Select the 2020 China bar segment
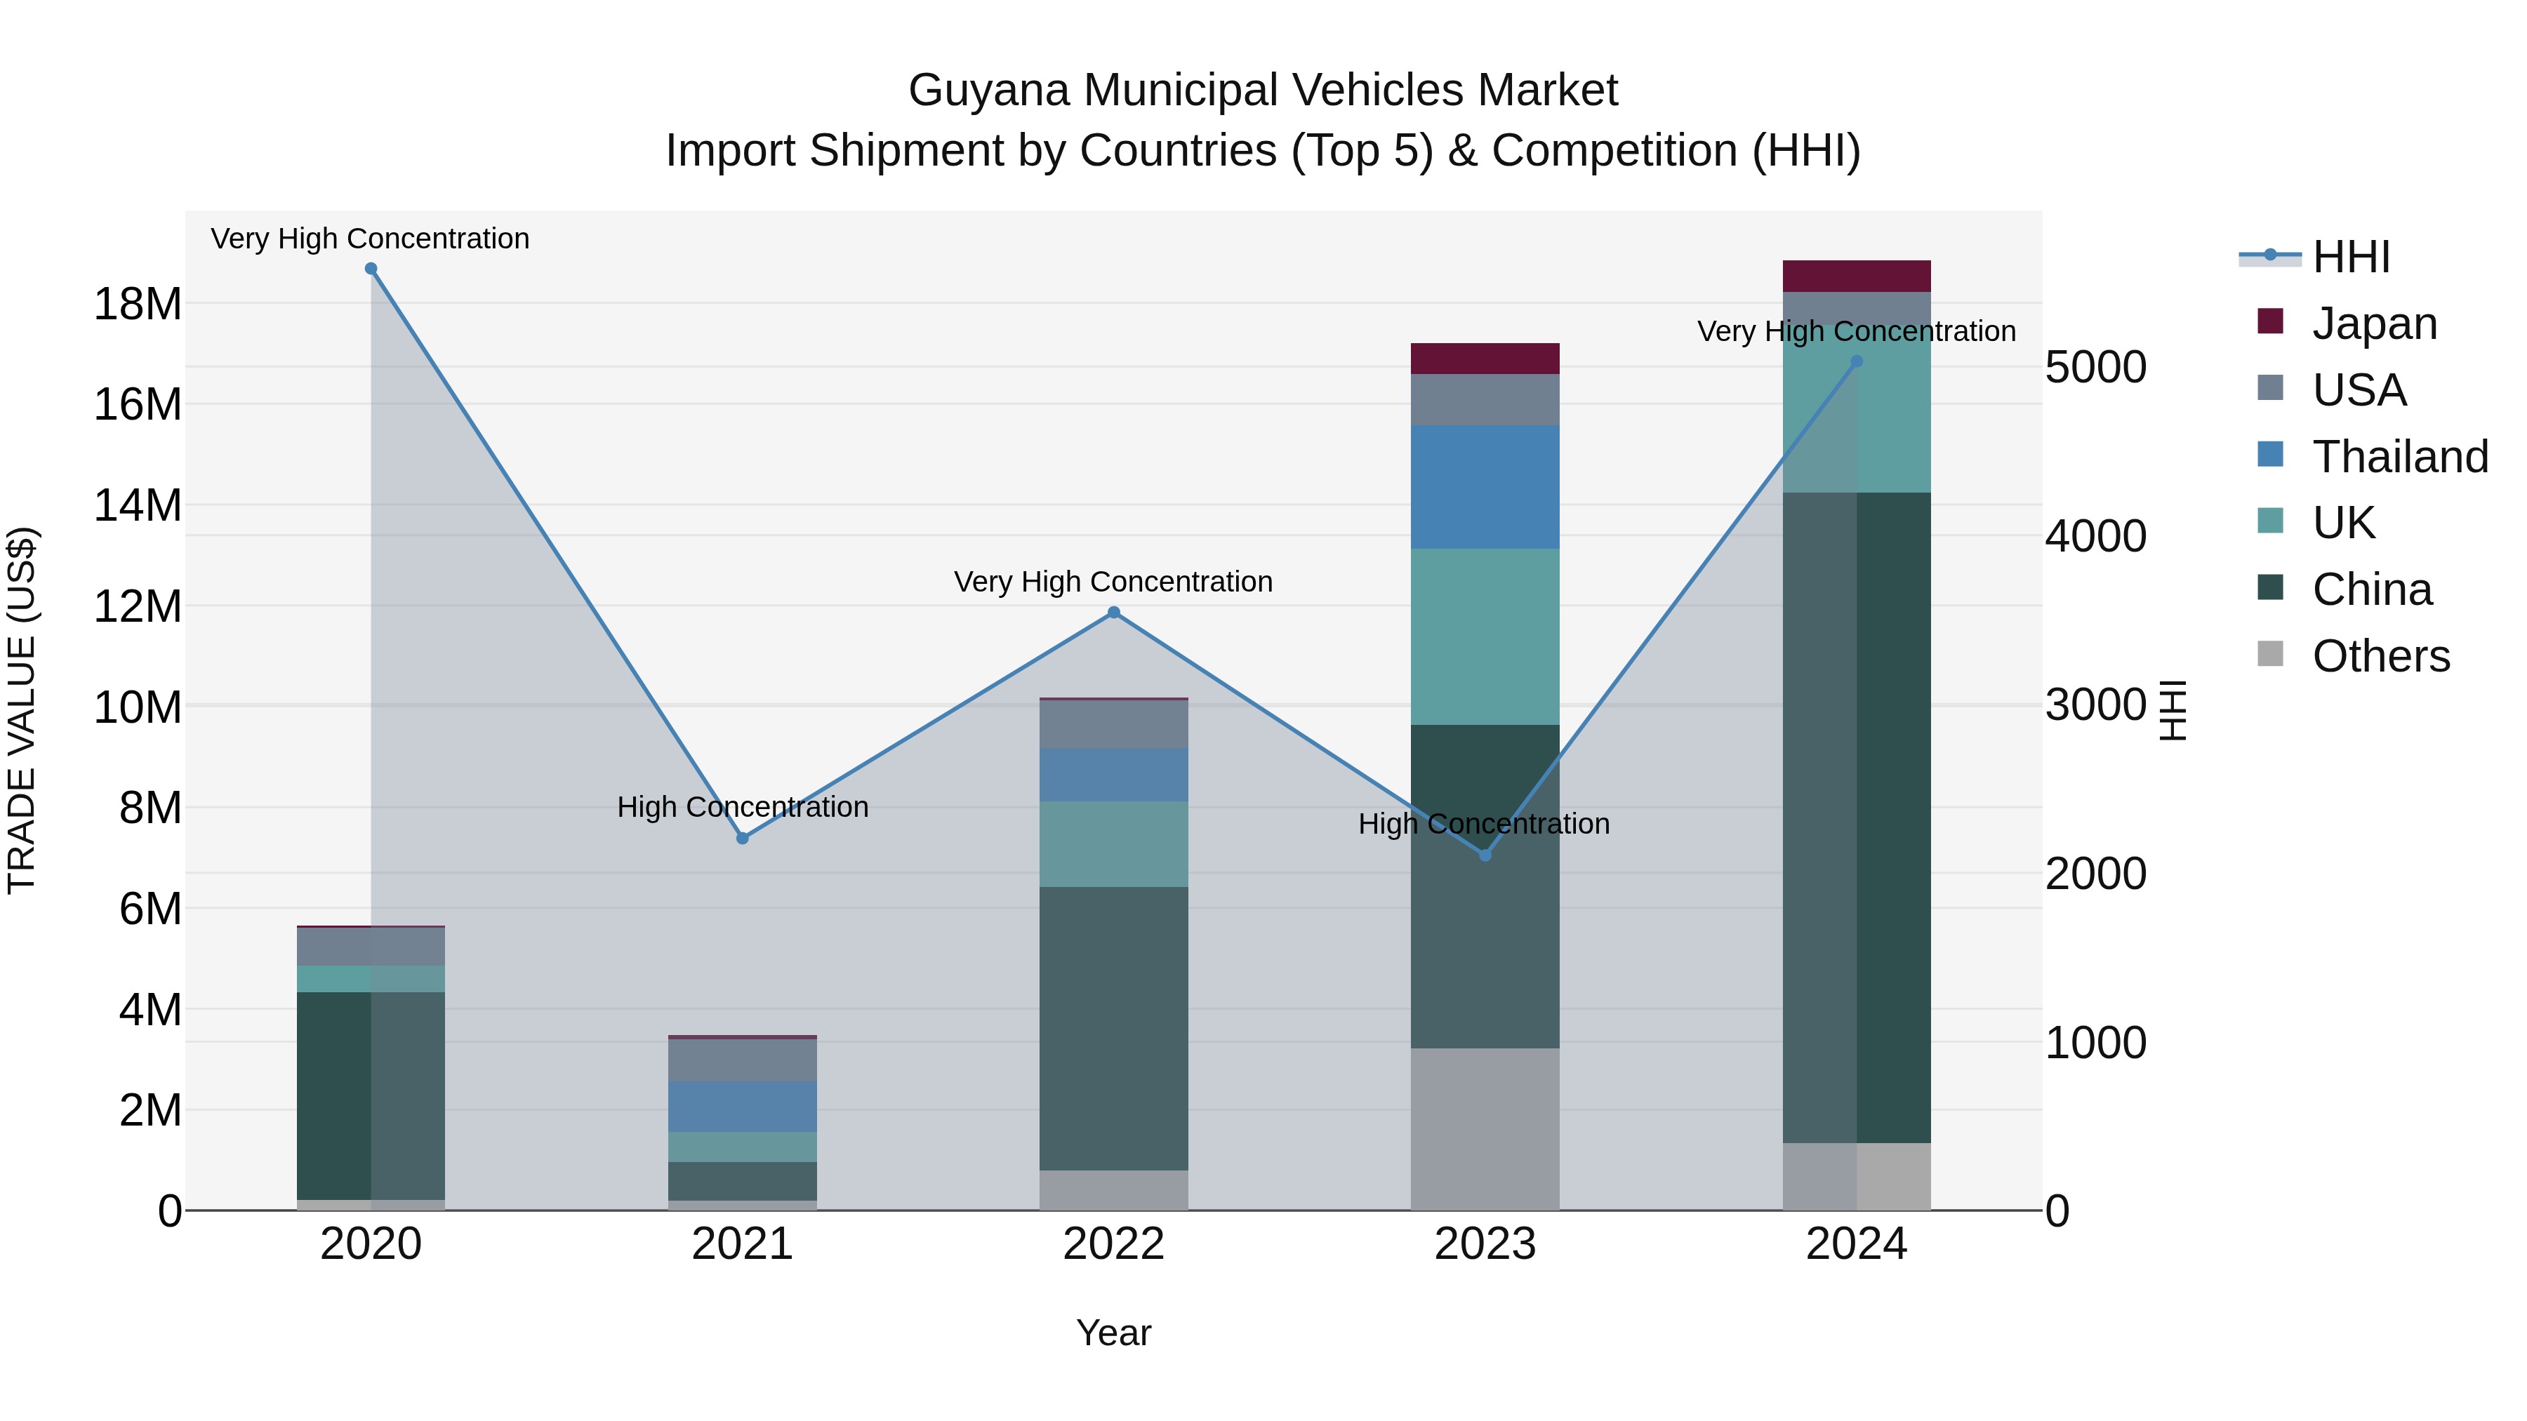This screenshot has width=2527, height=1421. 371,1095
